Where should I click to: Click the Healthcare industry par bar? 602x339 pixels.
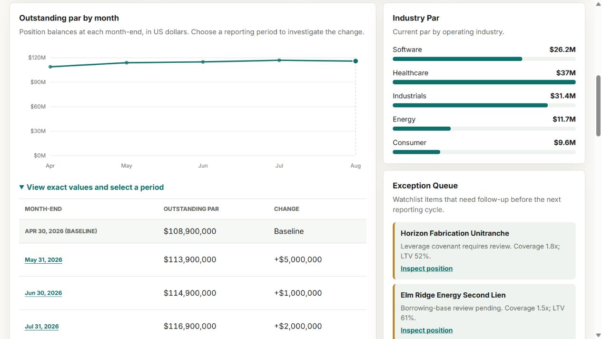coord(484,82)
